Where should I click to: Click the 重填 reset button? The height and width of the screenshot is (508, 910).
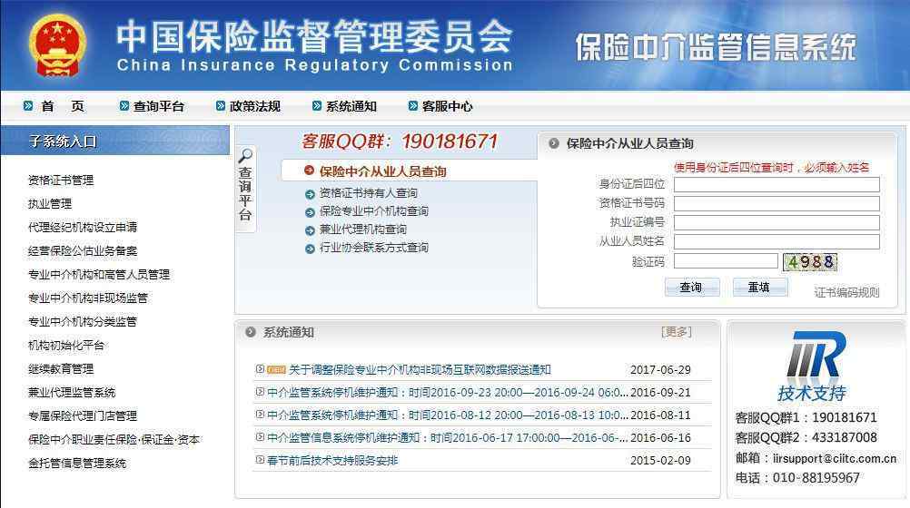759,287
